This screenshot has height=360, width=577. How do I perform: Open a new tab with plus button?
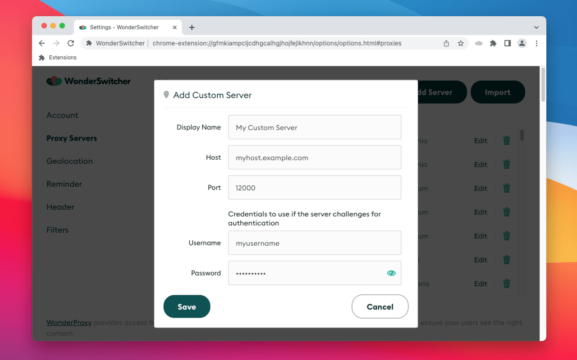(x=192, y=27)
